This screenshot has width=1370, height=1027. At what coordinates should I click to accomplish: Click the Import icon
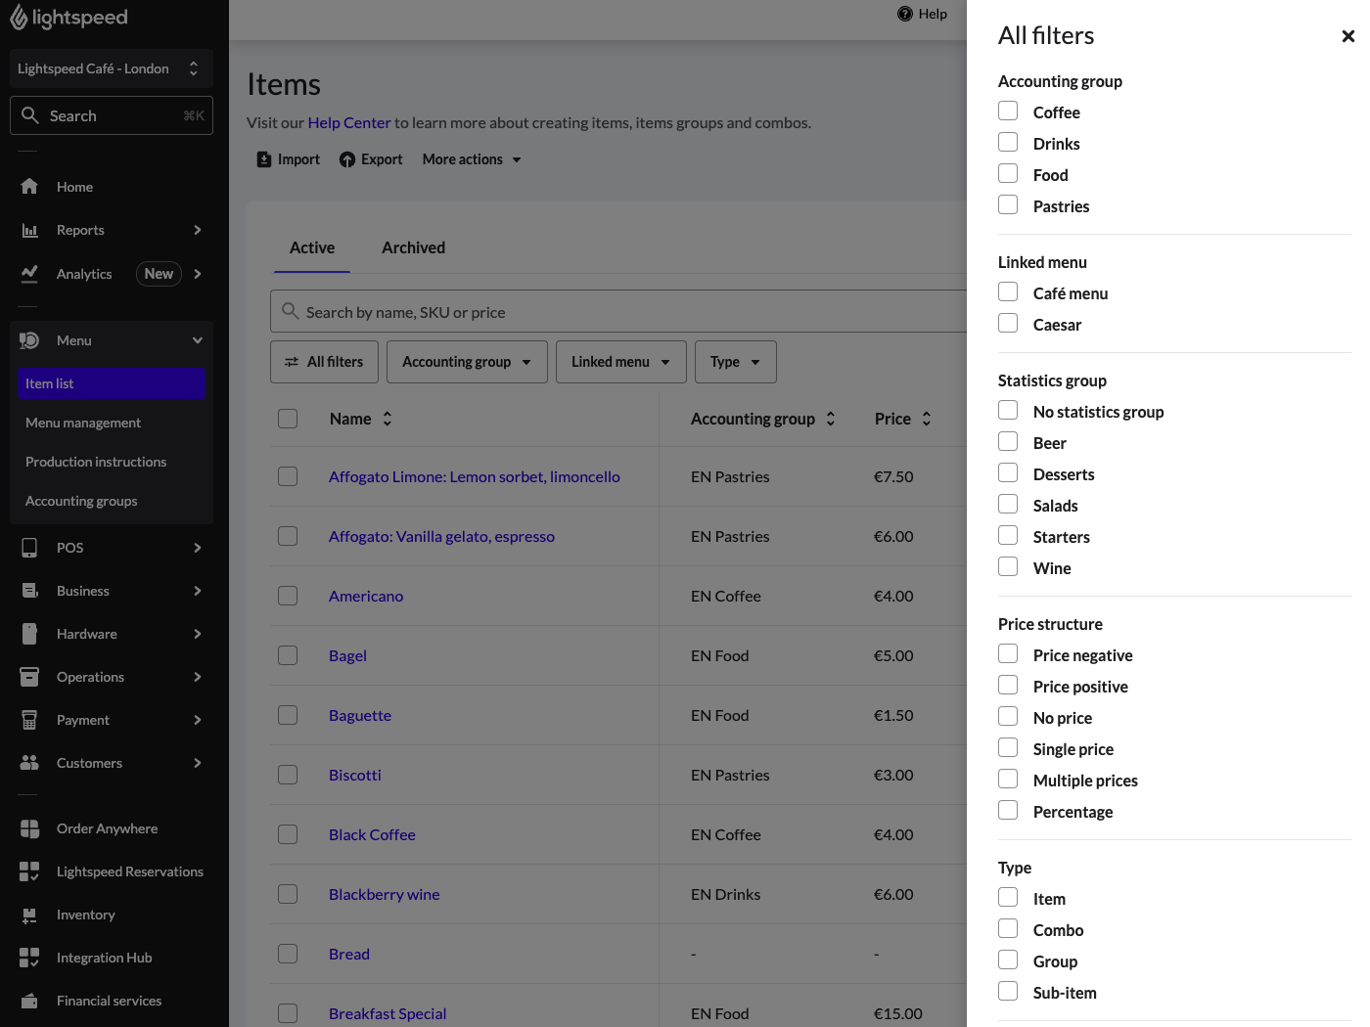point(264,158)
